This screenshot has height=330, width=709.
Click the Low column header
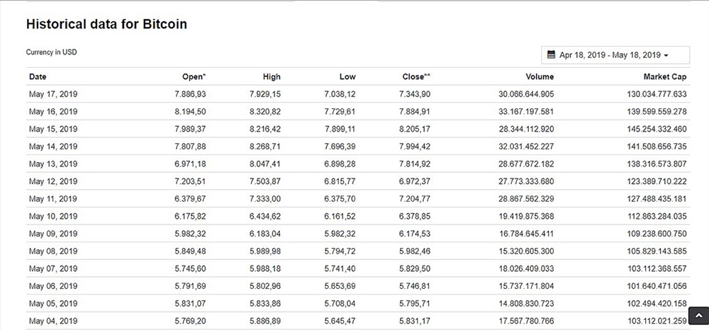(x=347, y=76)
